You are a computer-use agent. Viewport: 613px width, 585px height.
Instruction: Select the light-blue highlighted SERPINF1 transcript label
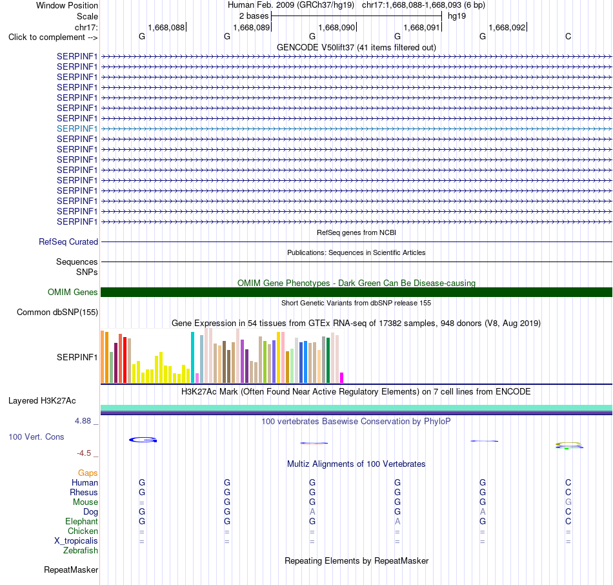pos(77,128)
